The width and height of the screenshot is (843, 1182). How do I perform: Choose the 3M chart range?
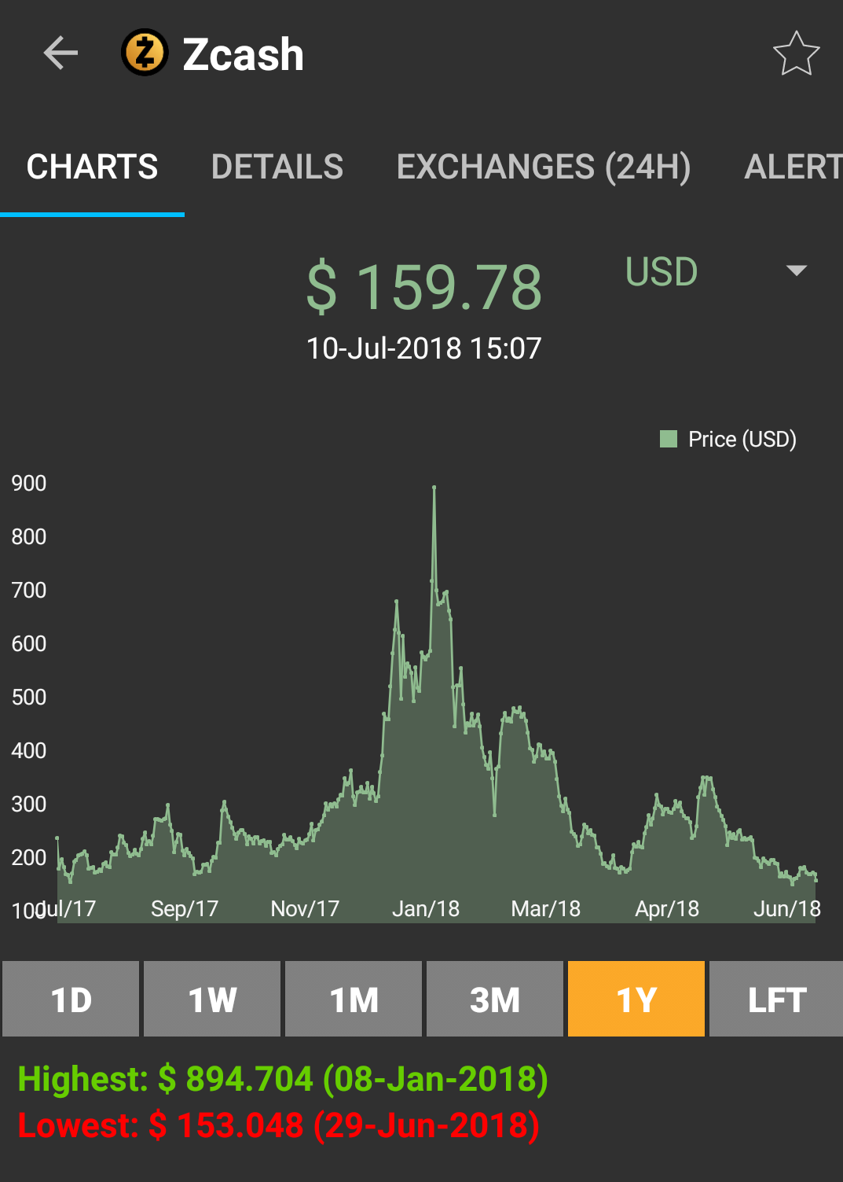(495, 999)
